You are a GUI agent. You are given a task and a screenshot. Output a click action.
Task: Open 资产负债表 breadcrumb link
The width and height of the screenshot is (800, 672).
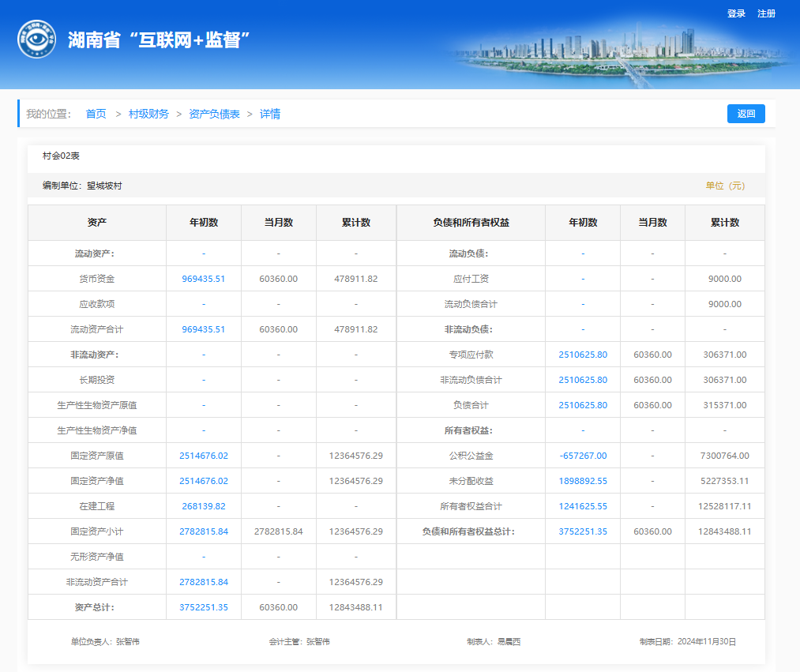click(x=214, y=114)
